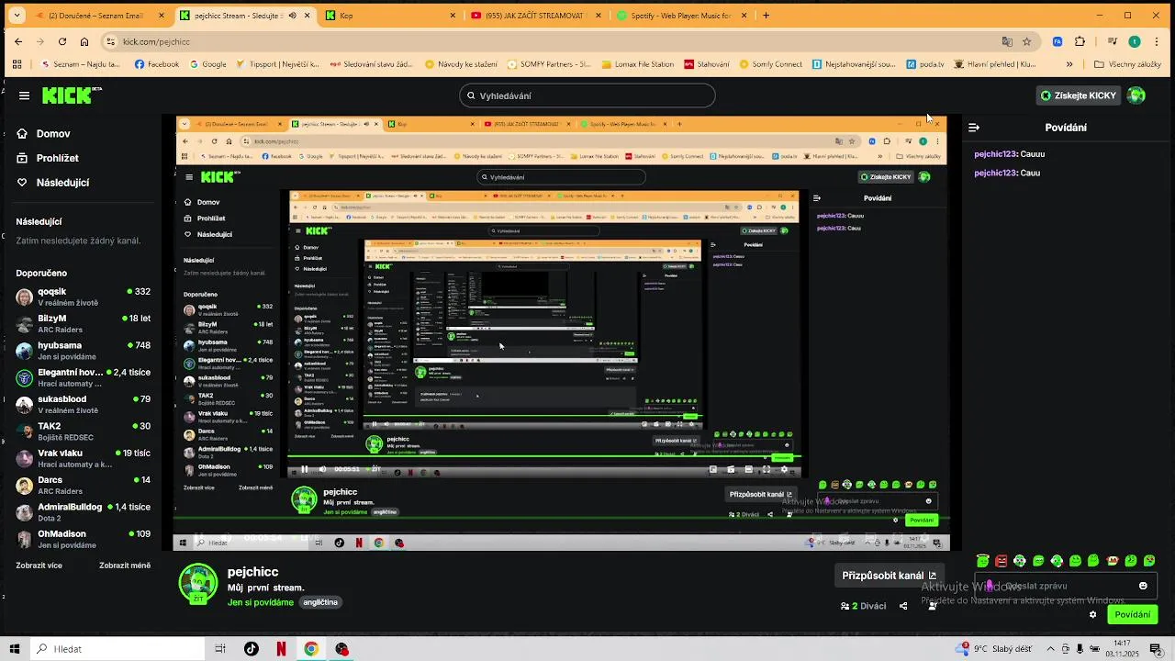The image size is (1175, 661).
Task: Open Netflix from the taskbar
Action: [x=281, y=649]
